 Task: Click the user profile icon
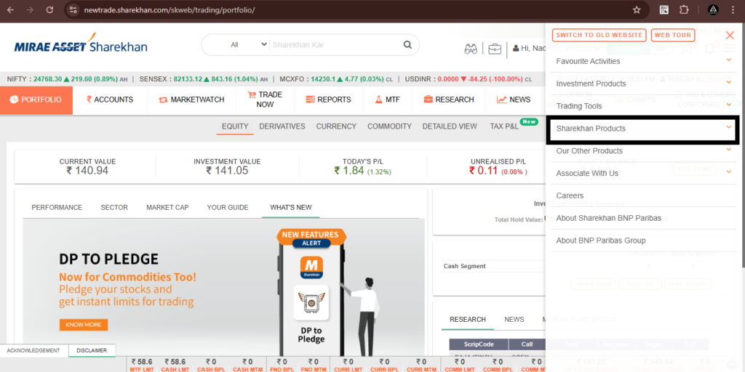[x=516, y=49]
